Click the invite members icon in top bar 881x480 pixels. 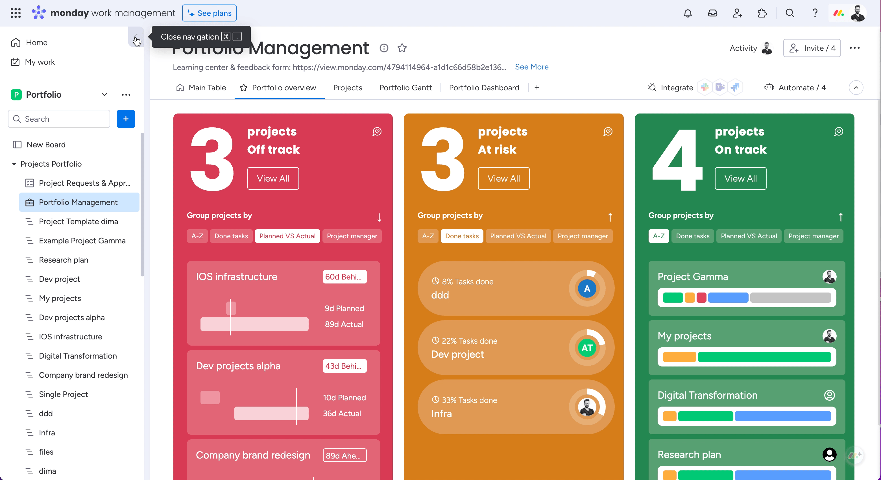tap(737, 13)
